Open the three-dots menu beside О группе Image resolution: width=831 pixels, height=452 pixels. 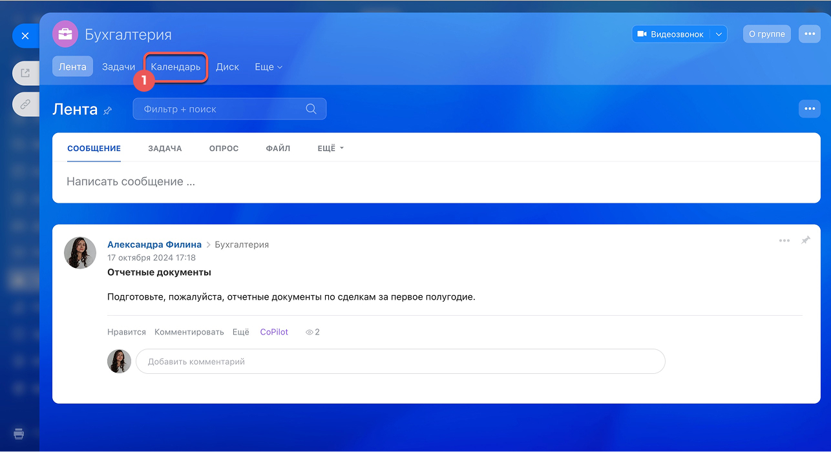pos(810,34)
